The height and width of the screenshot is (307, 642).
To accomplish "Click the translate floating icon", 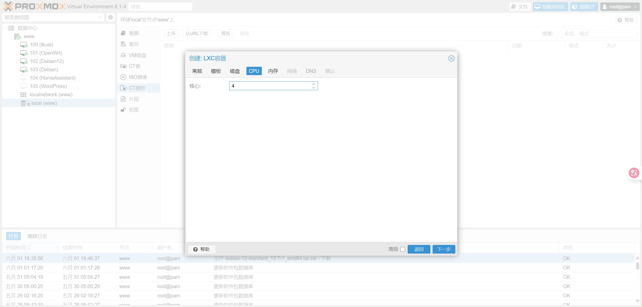I will coord(634,173).
